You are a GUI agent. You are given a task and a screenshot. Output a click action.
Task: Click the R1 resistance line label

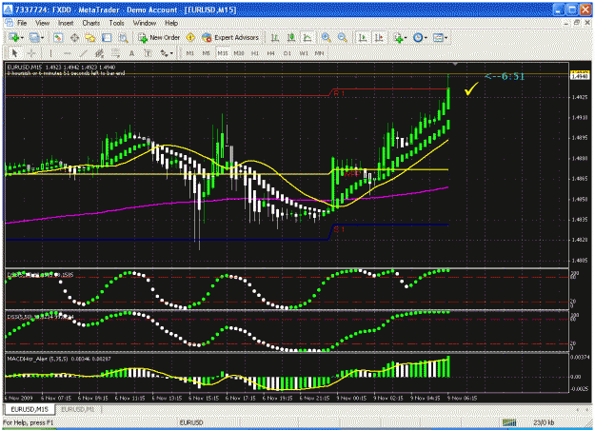pos(339,93)
